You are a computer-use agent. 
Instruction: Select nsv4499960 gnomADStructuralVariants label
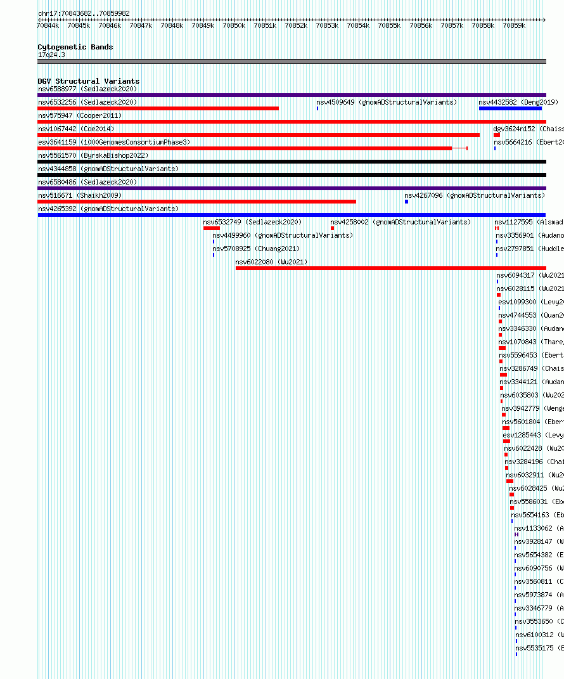(x=283, y=236)
